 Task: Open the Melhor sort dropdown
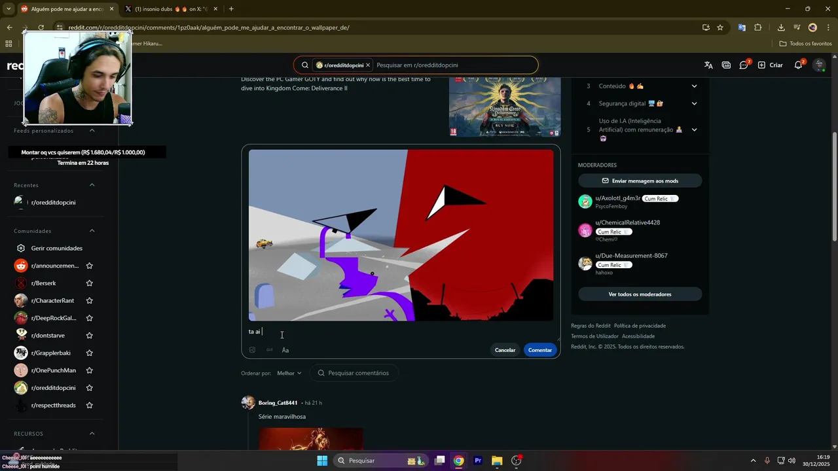point(289,373)
